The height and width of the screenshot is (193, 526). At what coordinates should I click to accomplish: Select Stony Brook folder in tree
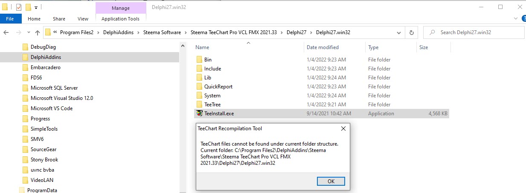[x=44, y=160]
